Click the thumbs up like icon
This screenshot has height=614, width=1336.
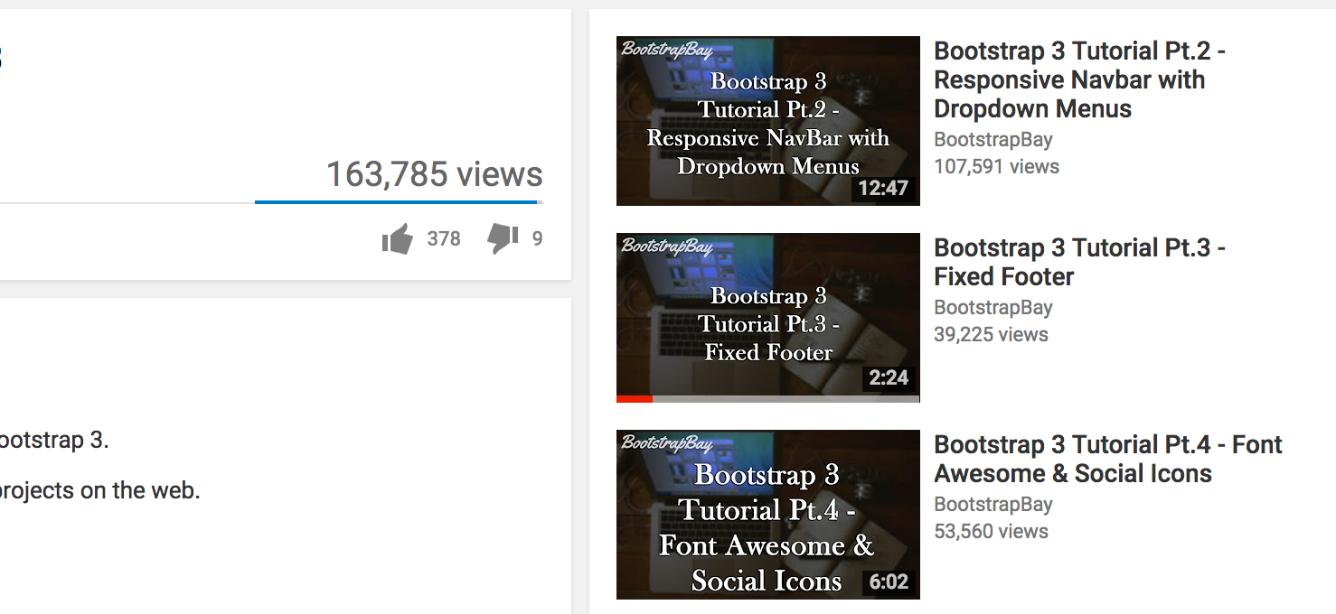pos(397,239)
